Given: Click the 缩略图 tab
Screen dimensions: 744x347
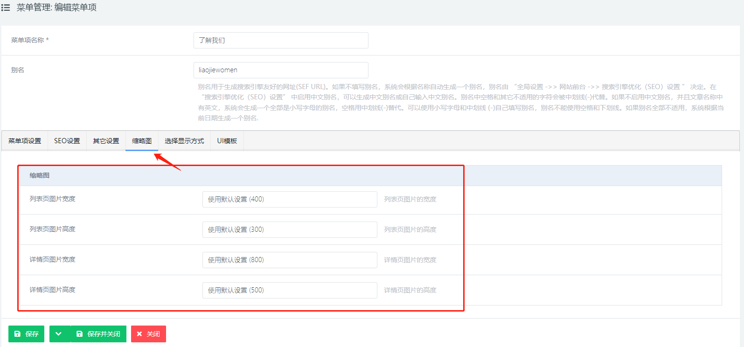Looking at the screenshot, I should [x=142, y=141].
